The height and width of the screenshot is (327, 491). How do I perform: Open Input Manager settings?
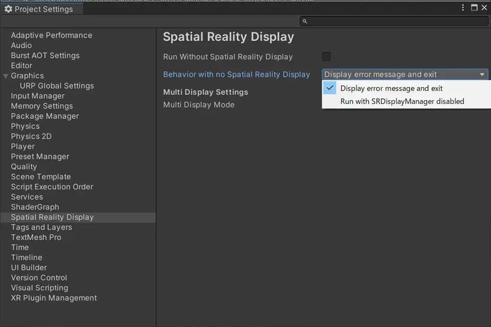click(x=38, y=96)
